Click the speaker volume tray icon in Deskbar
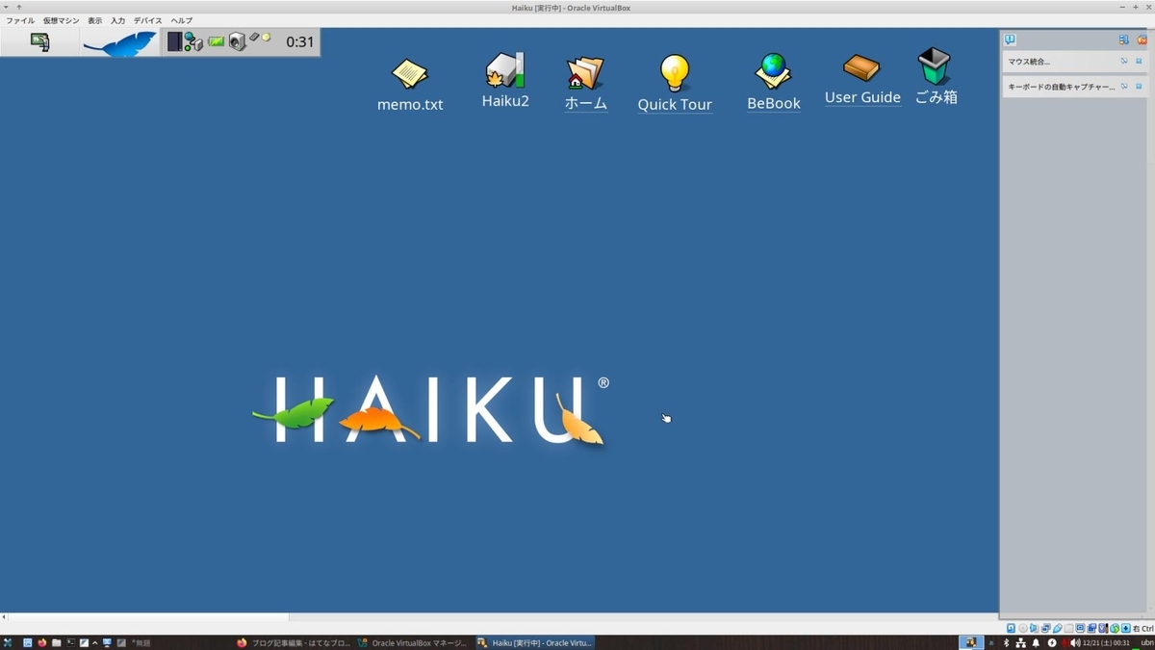This screenshot has height=650, width=1155. (237, 42)
